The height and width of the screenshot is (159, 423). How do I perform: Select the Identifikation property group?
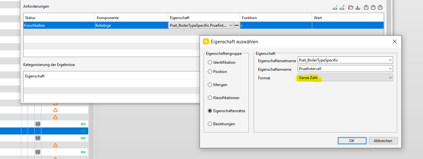coord(222,62)
